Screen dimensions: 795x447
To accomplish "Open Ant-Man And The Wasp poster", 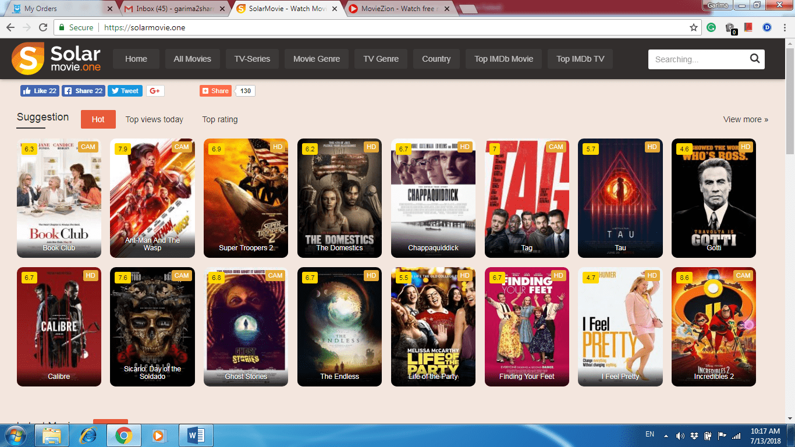I will click(x=152, y=198).
